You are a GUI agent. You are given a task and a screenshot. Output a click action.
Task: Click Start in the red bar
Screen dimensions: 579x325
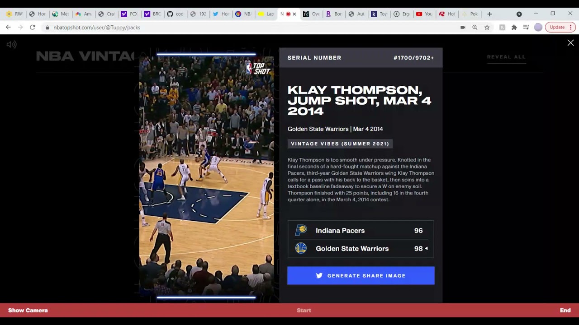[304, 310]
